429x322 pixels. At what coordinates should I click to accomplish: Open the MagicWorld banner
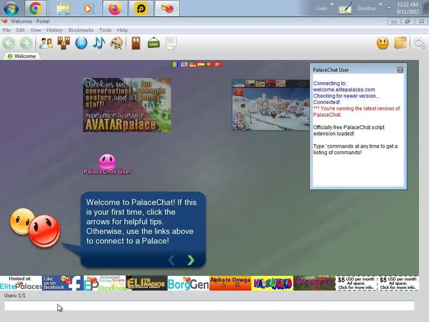pyautogui.click(x=272, y=283)
